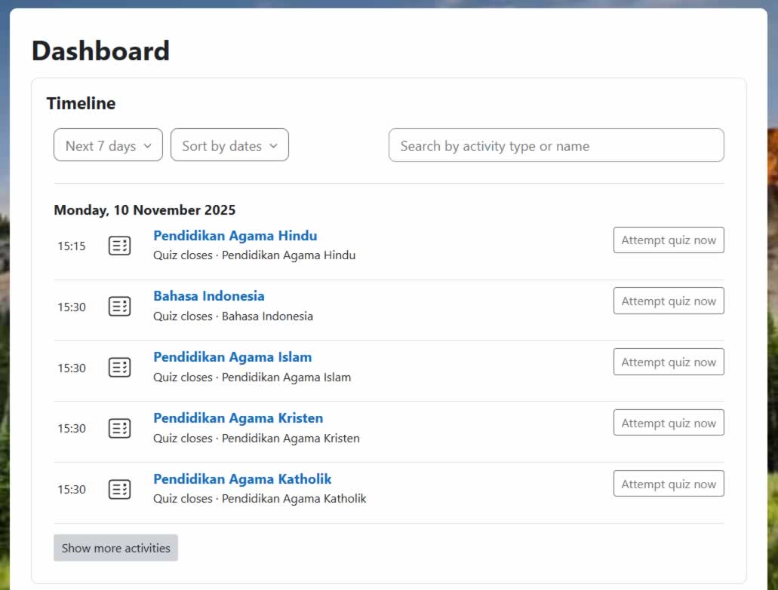Expand the Sort by dates dropdown
Screen dimensions: 778x590
click(x=229, y=145)
